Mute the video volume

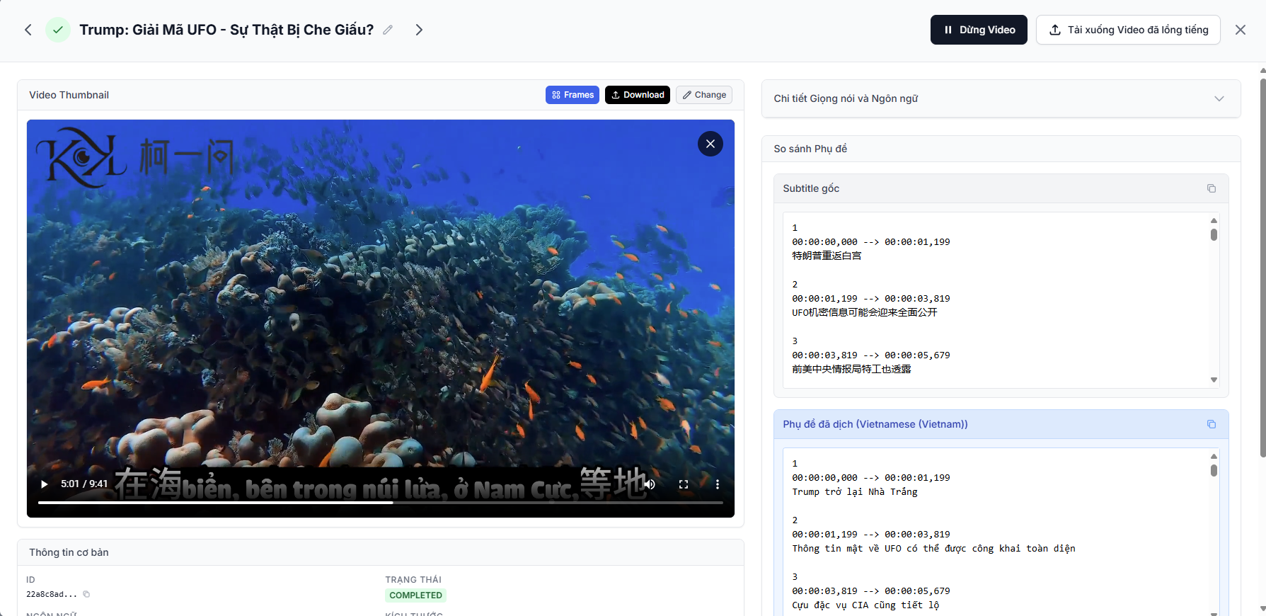pos(650,484)
